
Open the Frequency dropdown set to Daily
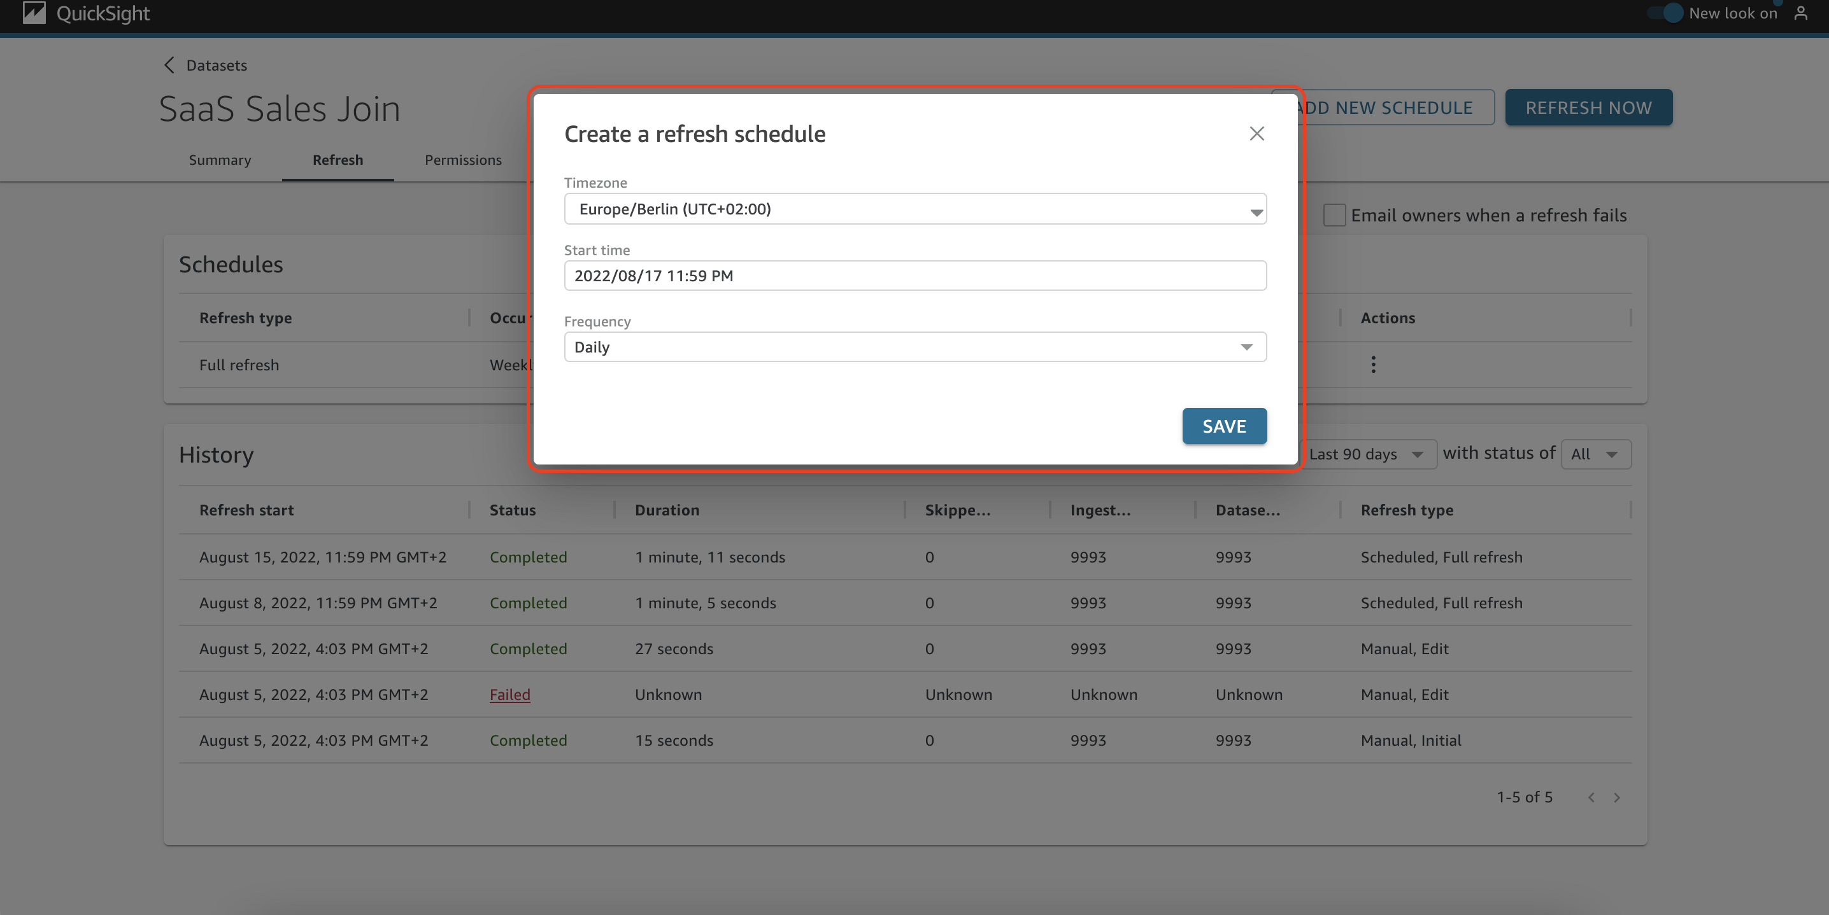coord(915,347)
